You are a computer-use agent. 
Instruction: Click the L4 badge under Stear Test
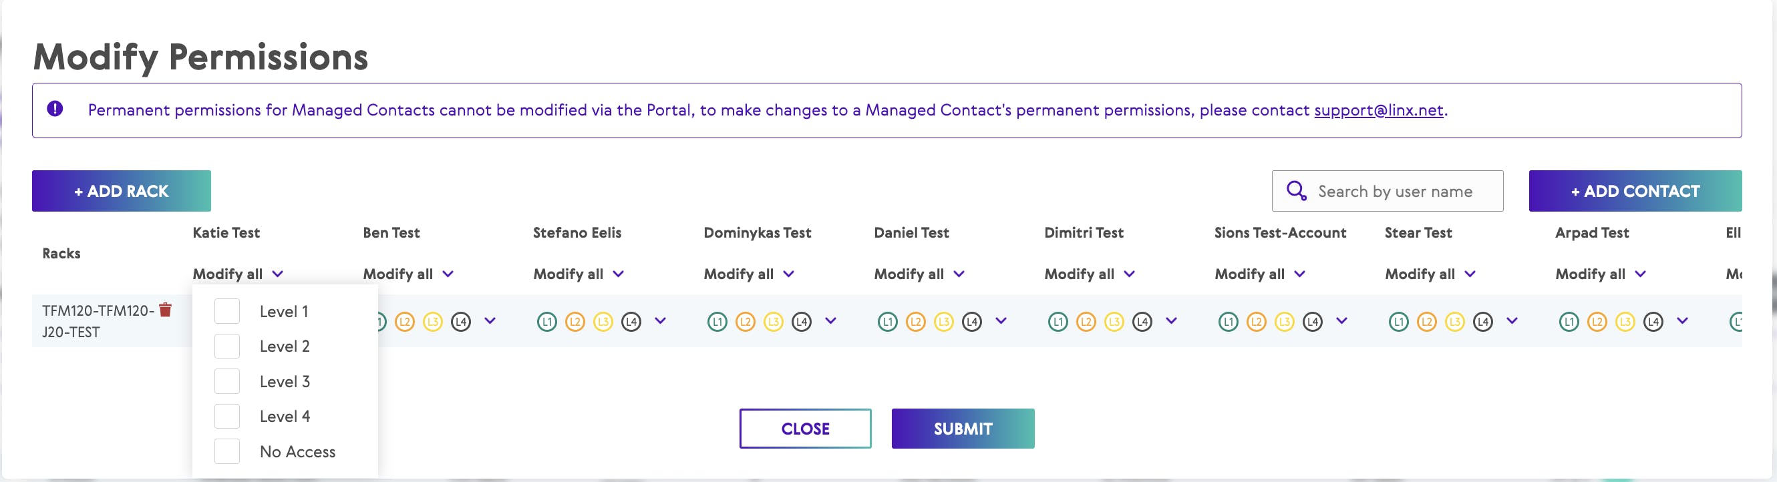click(1482, 321)
